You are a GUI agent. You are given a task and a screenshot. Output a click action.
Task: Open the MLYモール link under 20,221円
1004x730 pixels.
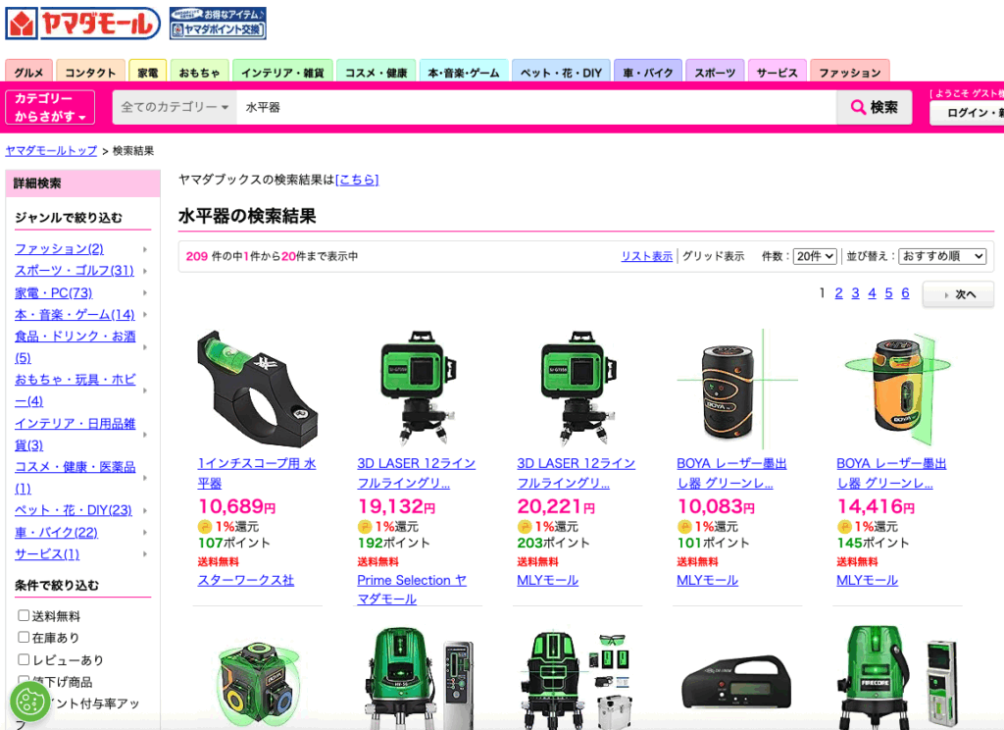tap(548, 580)
